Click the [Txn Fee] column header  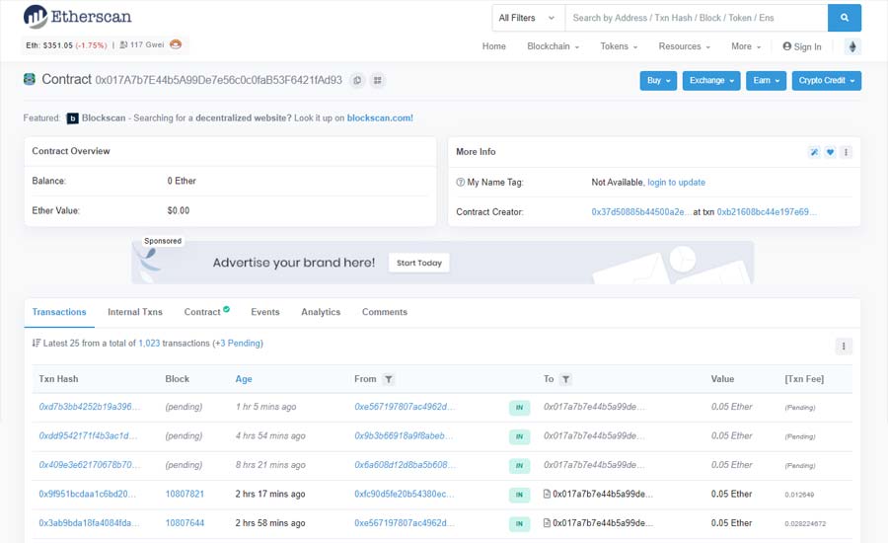click(804, 379)
